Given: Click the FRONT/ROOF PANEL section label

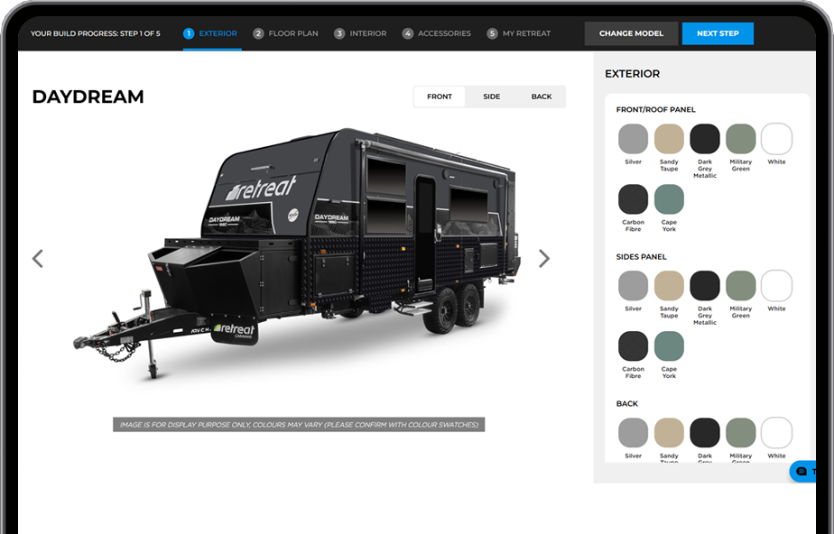Looking at the screenshot, I should click(655, 109).
